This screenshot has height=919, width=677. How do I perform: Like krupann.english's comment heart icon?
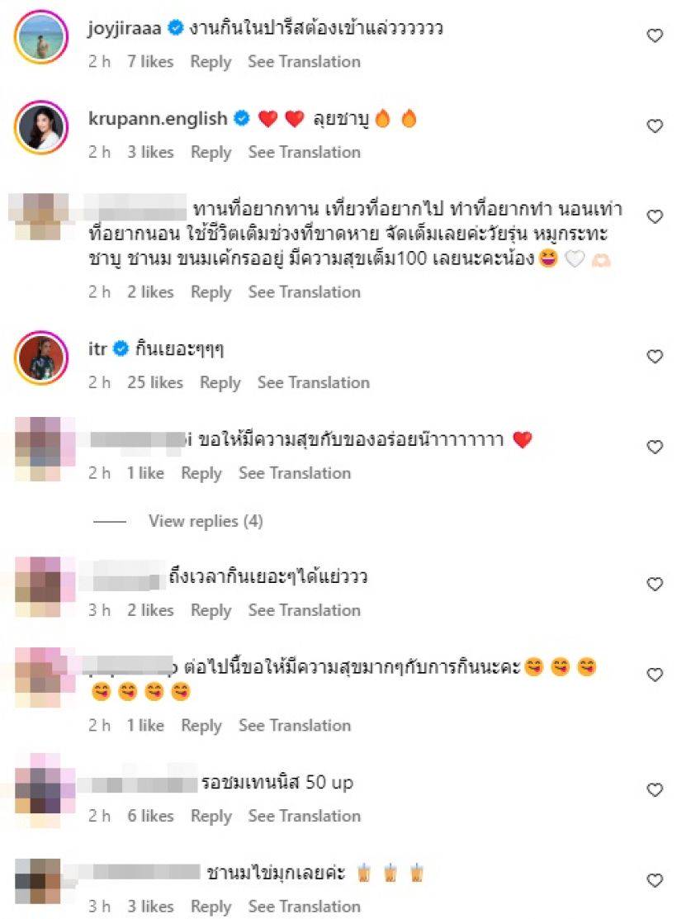point(655,126)
